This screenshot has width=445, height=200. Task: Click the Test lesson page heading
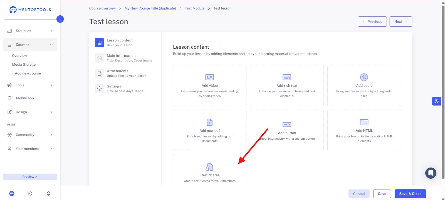[108, 22]
